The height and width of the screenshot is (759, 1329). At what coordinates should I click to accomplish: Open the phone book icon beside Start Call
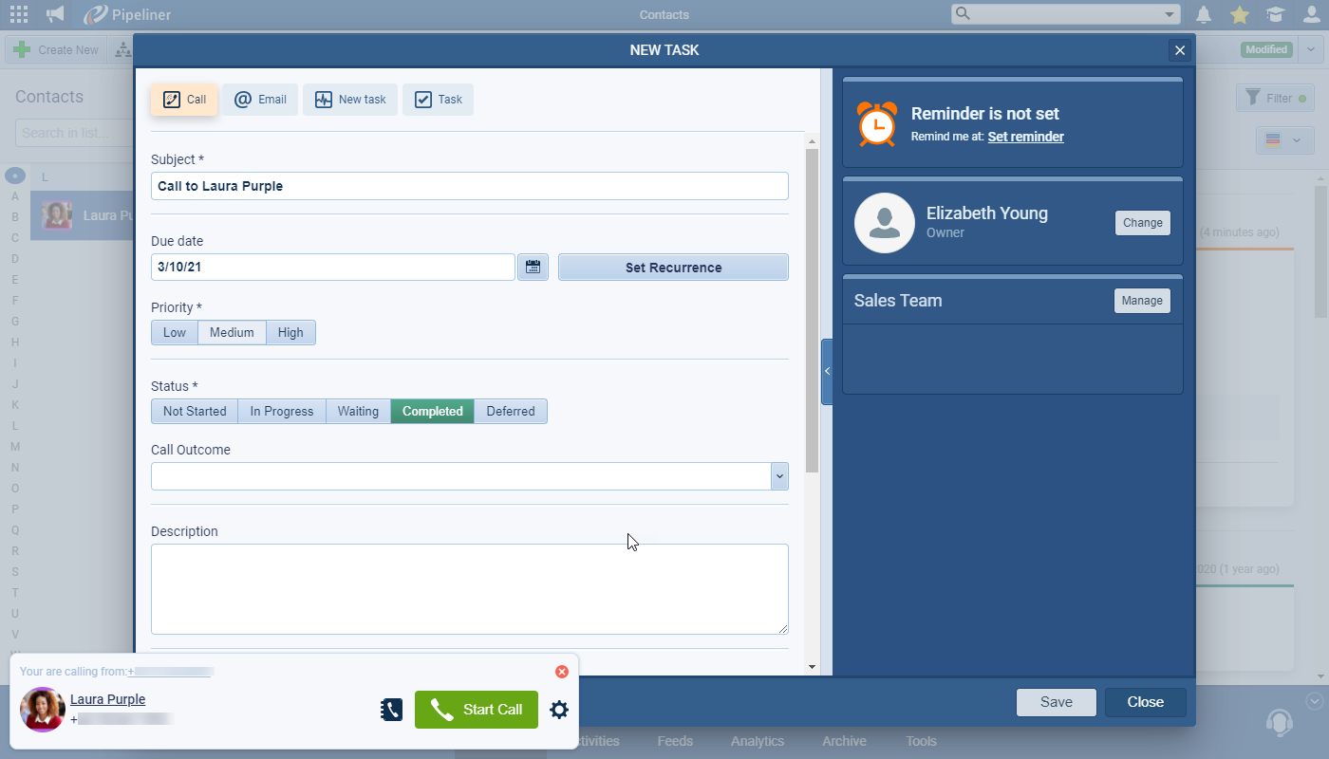[x=391, y=710]
